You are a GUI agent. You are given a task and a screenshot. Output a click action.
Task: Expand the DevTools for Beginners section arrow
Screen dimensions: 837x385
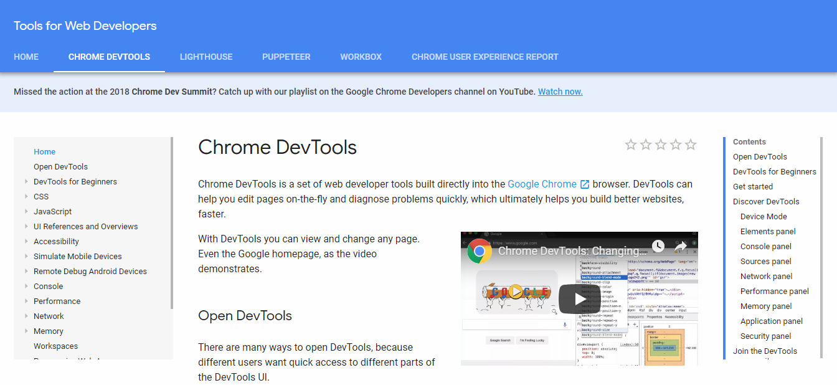[x=26, y=182]
